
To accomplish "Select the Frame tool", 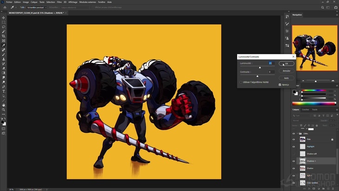I will coord(3,41).
